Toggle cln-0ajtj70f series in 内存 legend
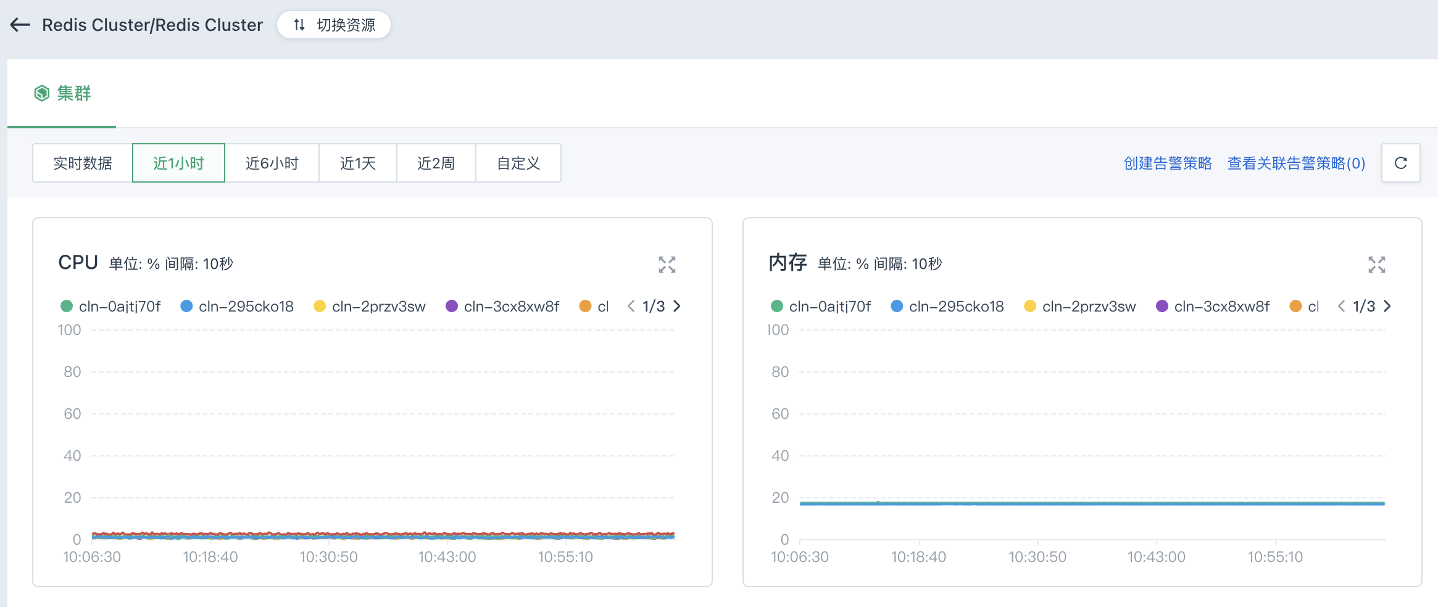 tap(821, 307)
